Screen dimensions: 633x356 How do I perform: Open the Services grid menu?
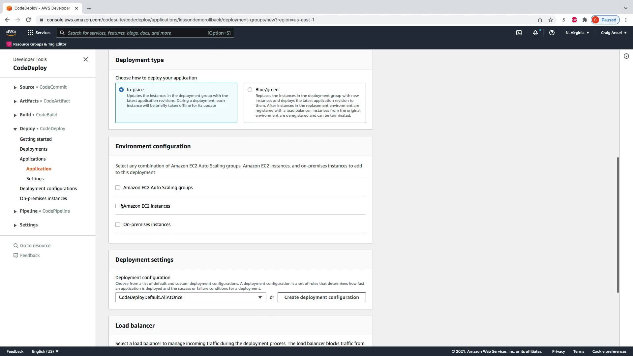tap(39, 33)
